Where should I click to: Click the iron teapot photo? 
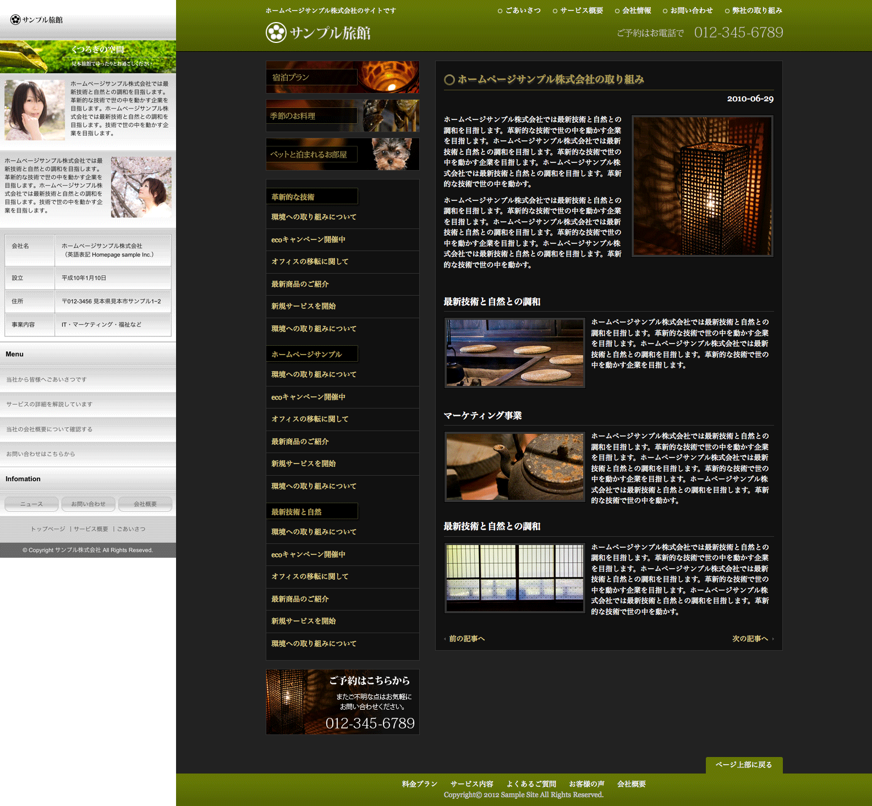514,467
